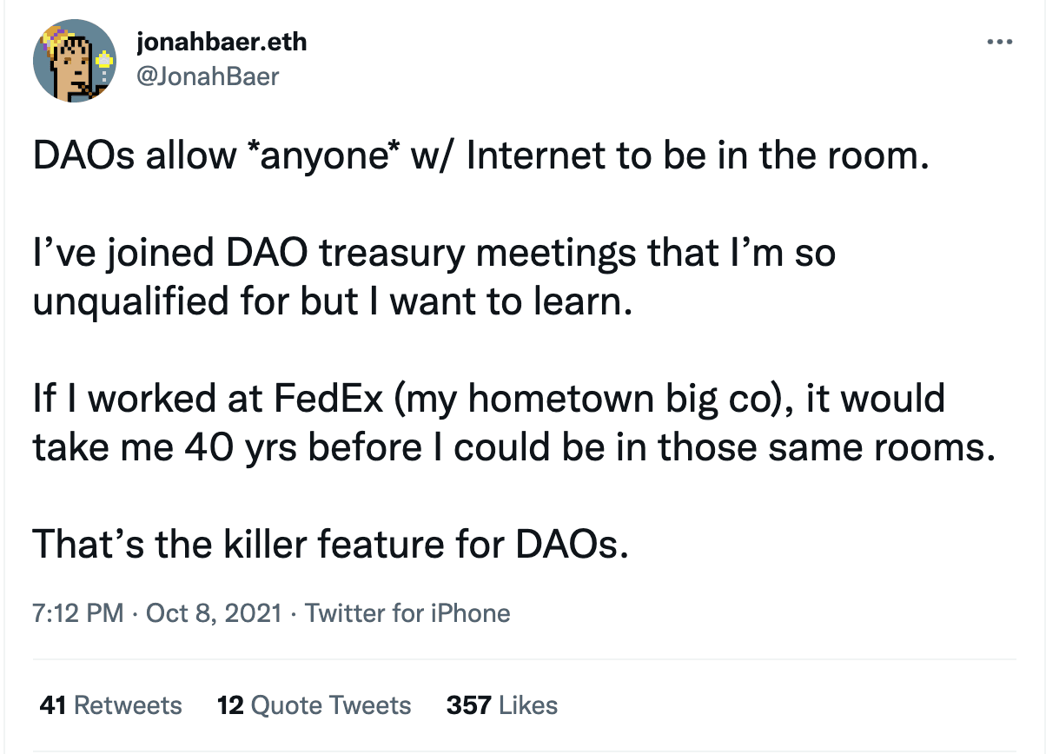This screenshot has height=754, width=1046.
Task: Click the 'take me 40 yrs before' line
Action: point(513,448)
